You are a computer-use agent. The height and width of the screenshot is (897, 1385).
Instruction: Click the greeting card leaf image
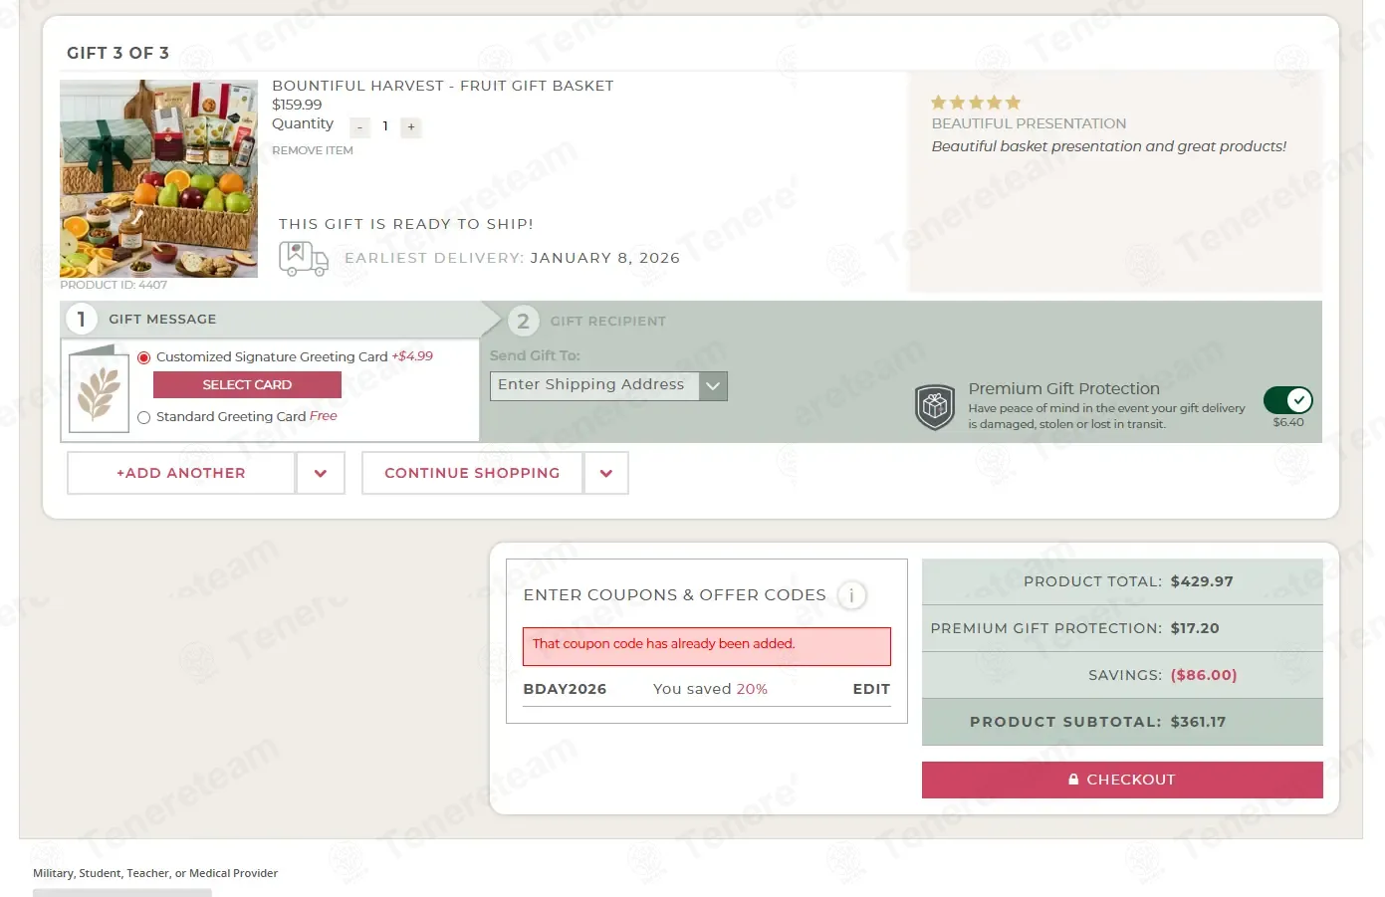click(99, 389)
